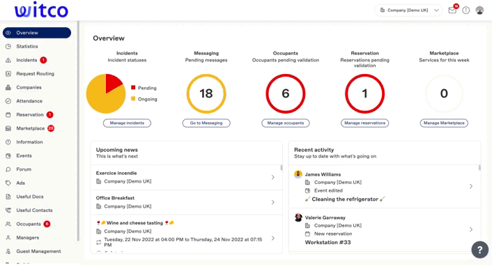This screenshot has width=492, height=265.
Task: Click the red Pending legend swatch
Action: point(133,88)
